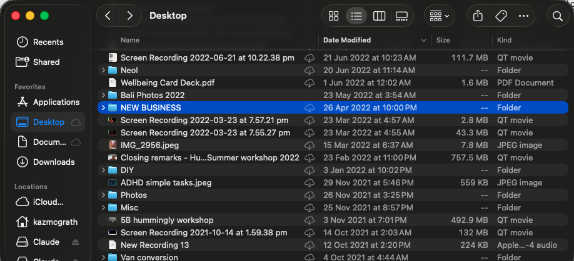The height and width of the screenshot is (261, 574).
Task: Collapse or expand the NEW BUSINESS folder
Action: pos(103,108)
